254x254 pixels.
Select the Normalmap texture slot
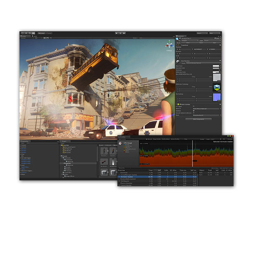(217, 97)
